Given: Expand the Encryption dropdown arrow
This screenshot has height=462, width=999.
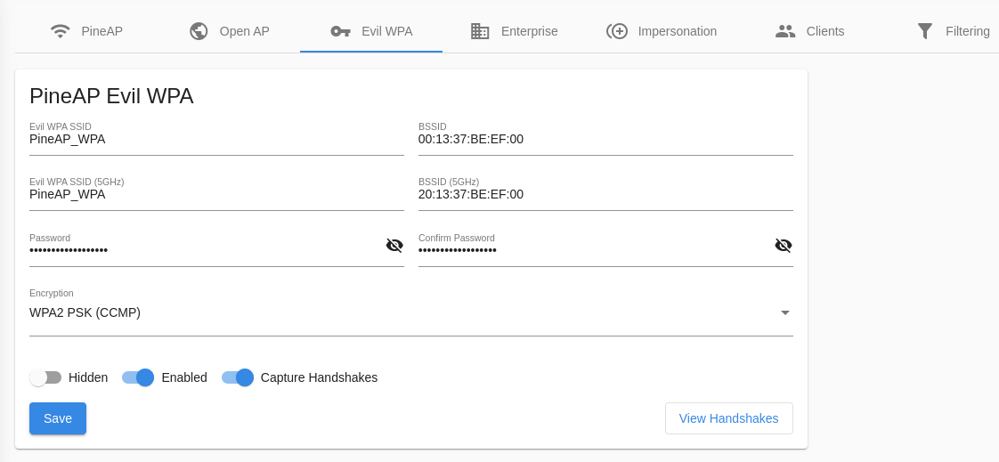Looking at the screenshot, I should [785, 312].
